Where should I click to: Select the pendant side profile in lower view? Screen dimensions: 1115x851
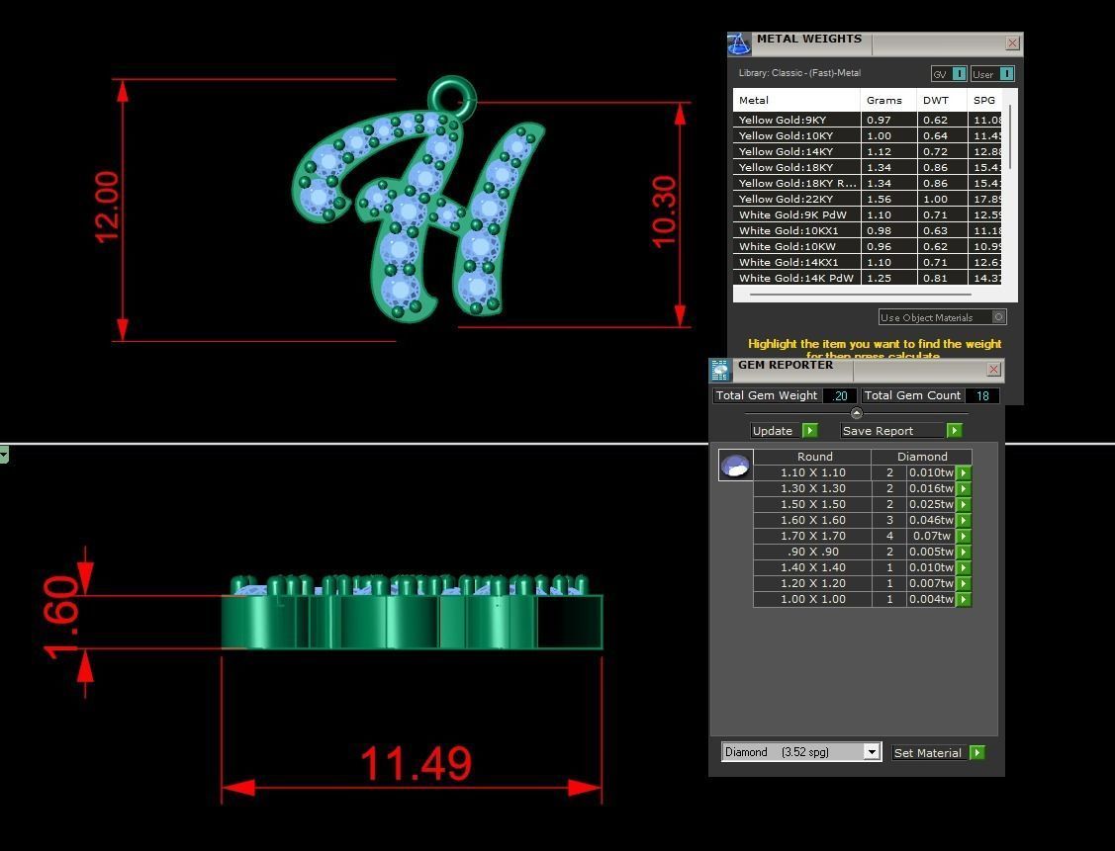413,615
